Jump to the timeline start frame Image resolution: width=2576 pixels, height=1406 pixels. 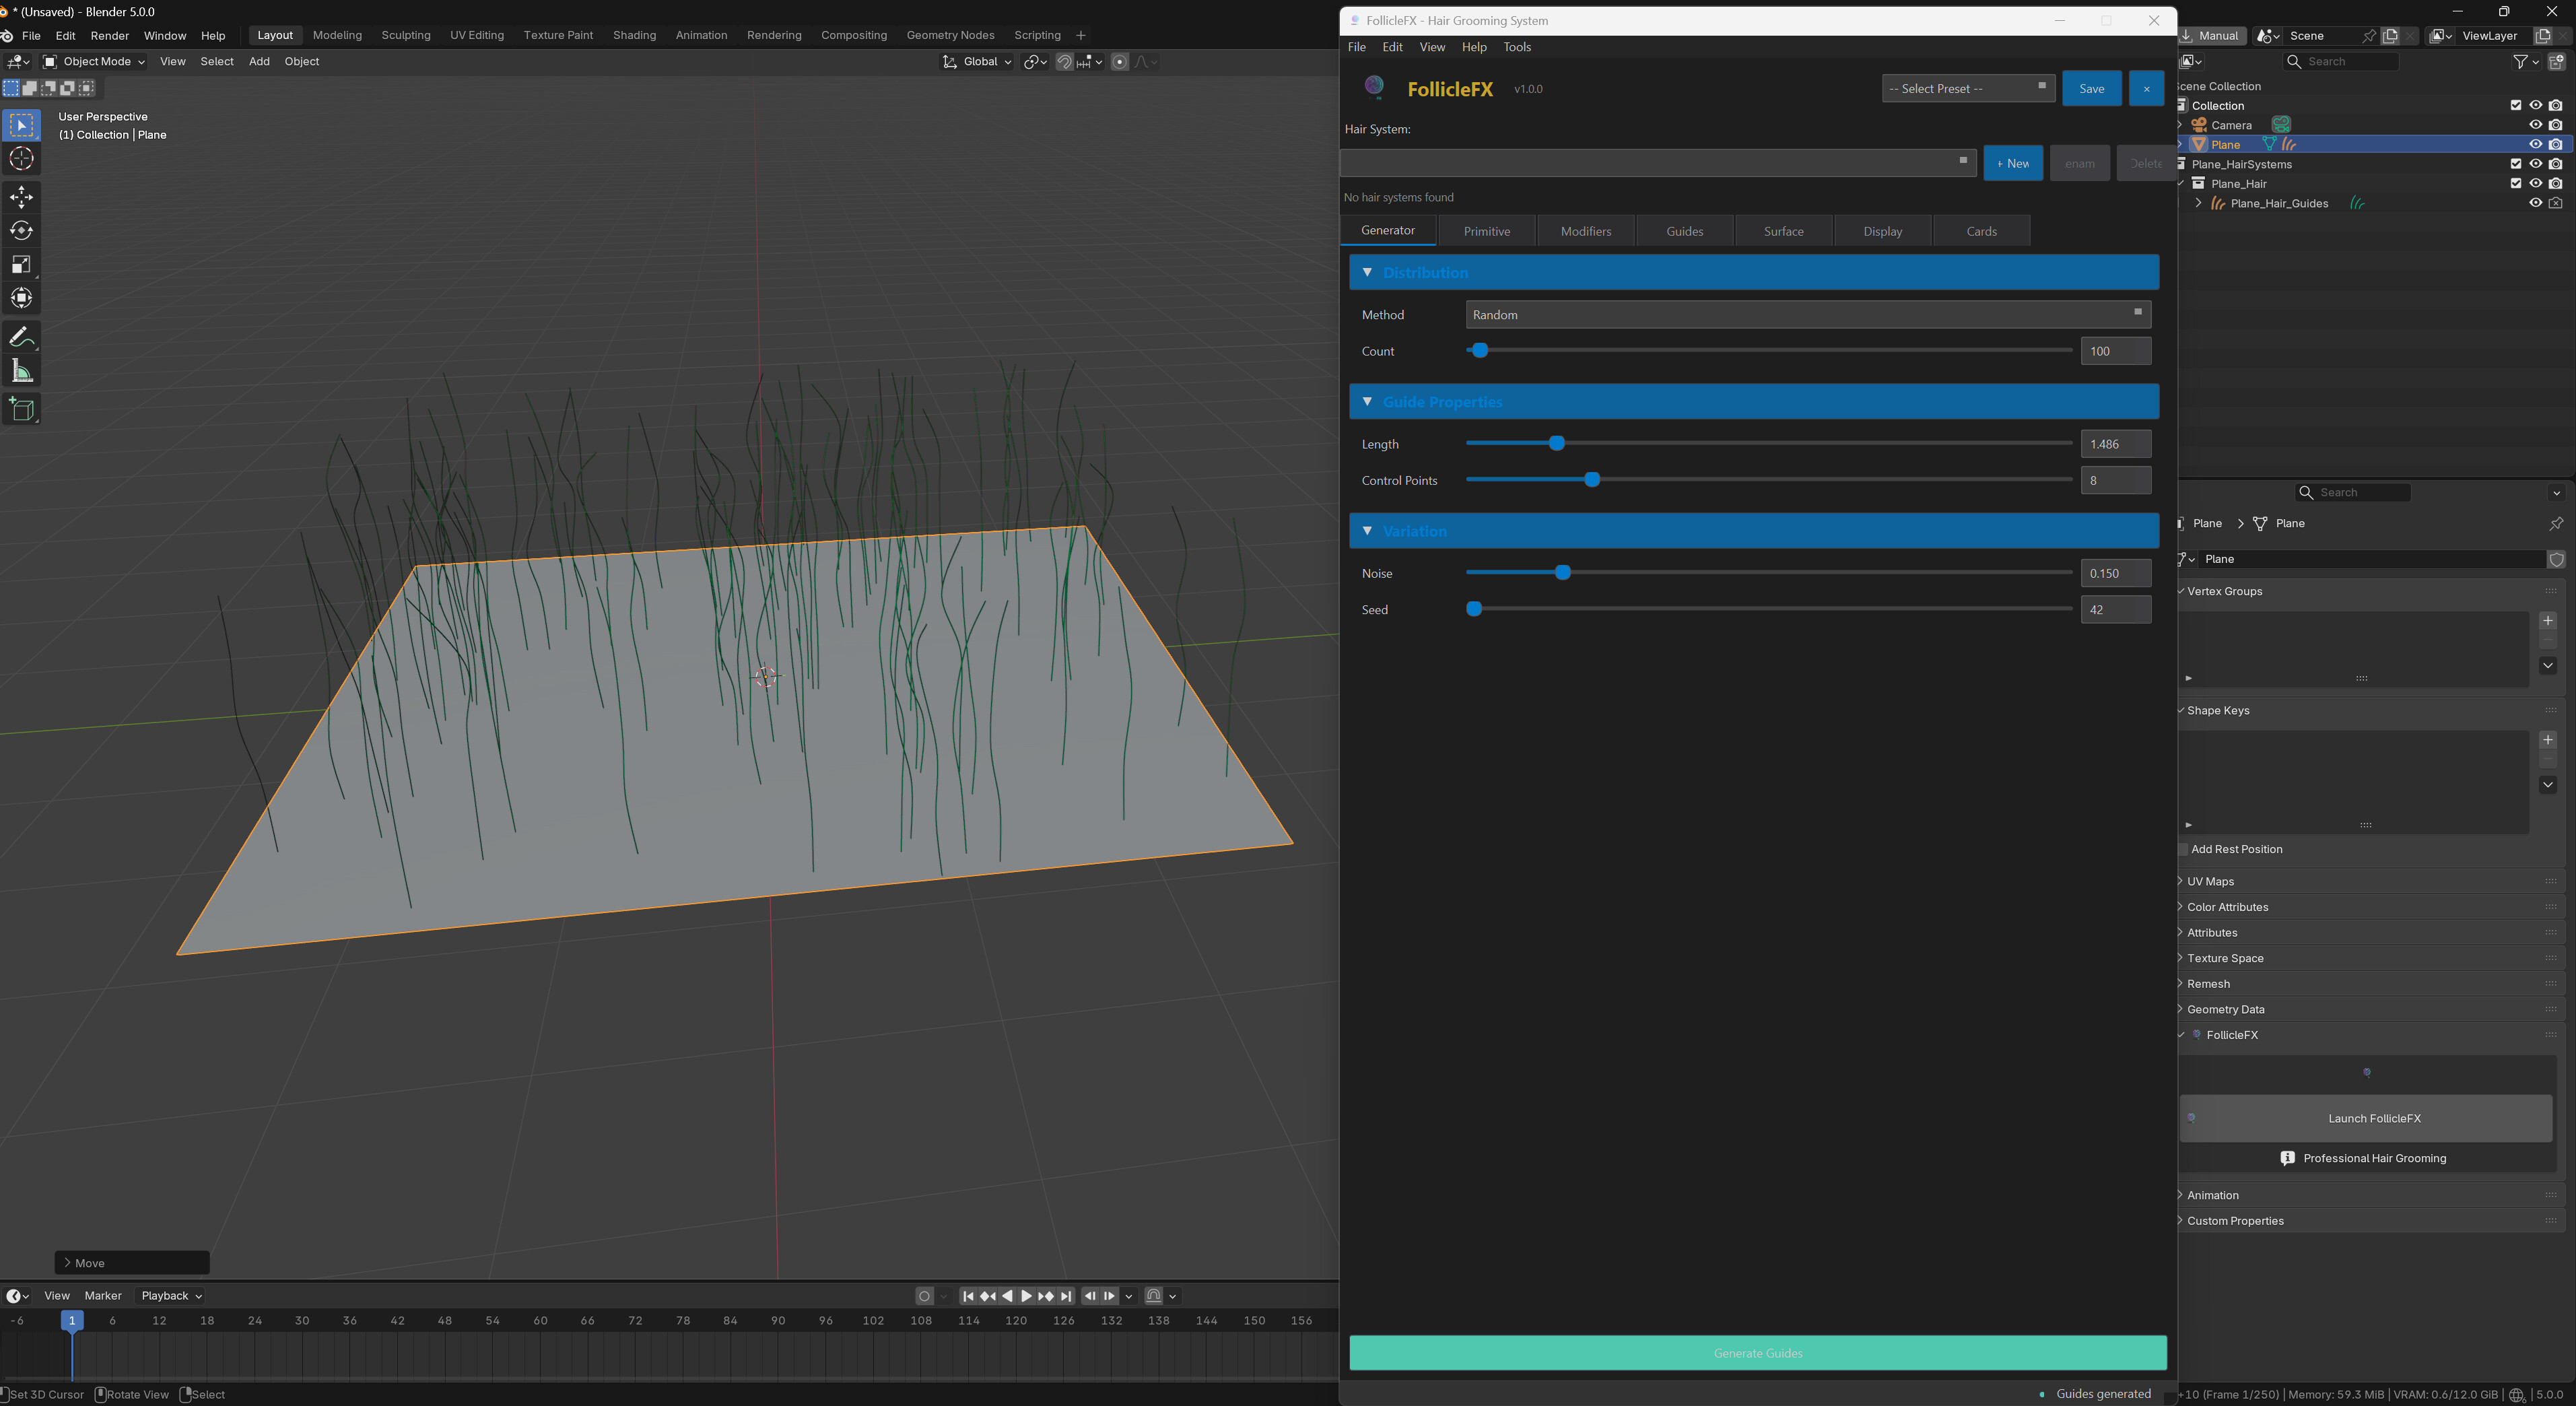[x=968, y=1296]
